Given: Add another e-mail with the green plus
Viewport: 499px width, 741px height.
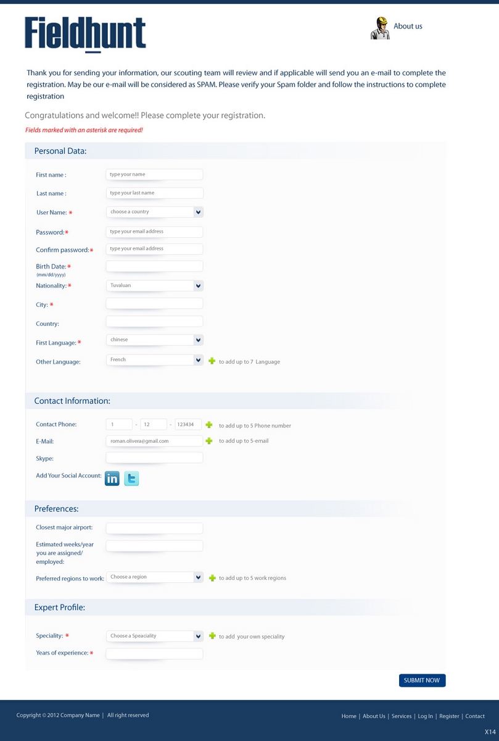Looking at the screenshot, I should coord(209,441).
